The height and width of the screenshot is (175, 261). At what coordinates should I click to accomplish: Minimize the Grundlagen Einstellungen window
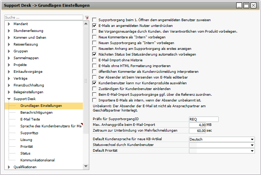[239, 5]
